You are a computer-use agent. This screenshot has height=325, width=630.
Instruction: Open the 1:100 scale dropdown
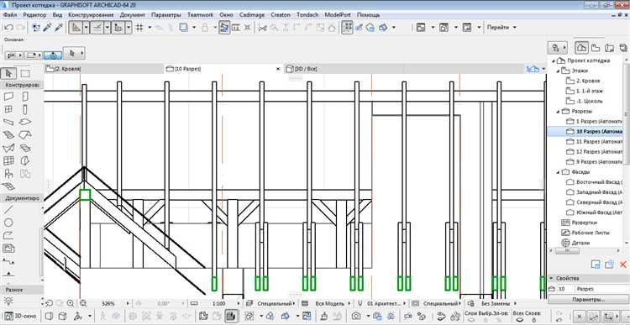click(x=239, y=303)
